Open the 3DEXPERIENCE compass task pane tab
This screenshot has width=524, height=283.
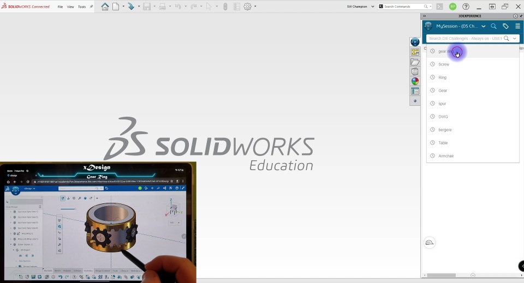coord(415,42)
